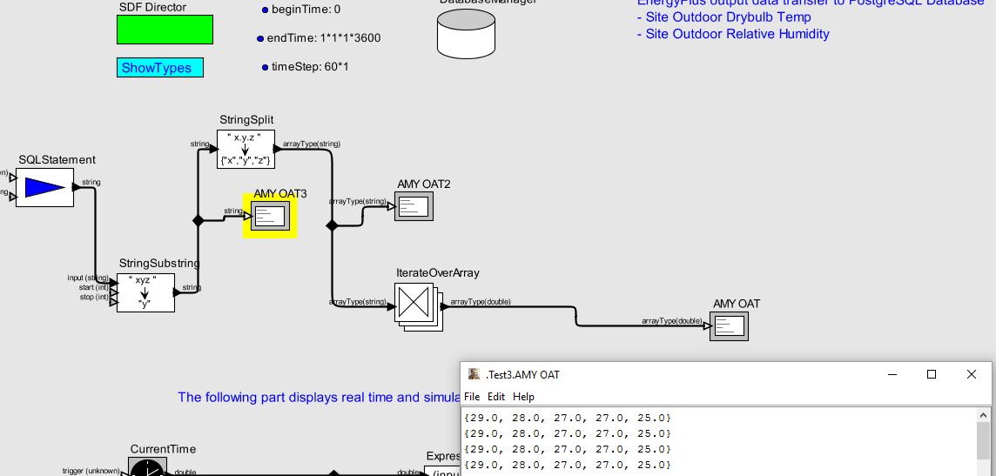Select the 'following part displays real time' annotation

(x=319, y=398)
